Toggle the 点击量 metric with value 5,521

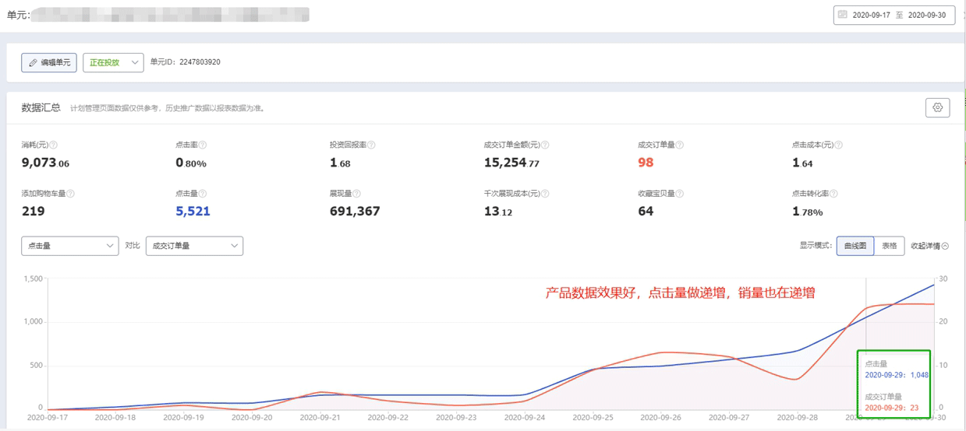pos(193,211)
